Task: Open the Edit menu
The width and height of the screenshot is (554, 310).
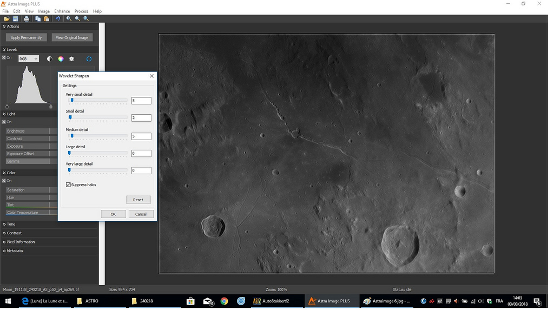Action: click(x=17, y=11)
